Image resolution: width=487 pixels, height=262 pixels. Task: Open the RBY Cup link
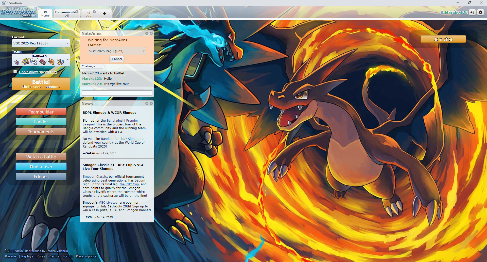tap(129, 184)
